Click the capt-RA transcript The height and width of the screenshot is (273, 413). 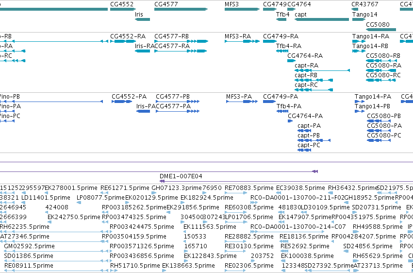click(322, 70)
